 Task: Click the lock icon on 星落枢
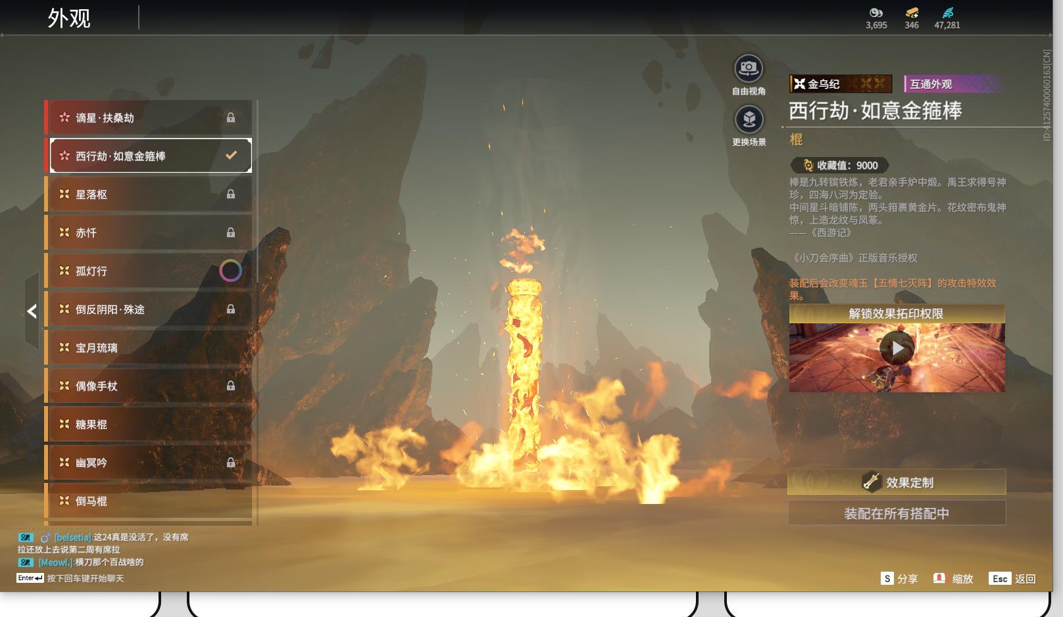[231, 194]
